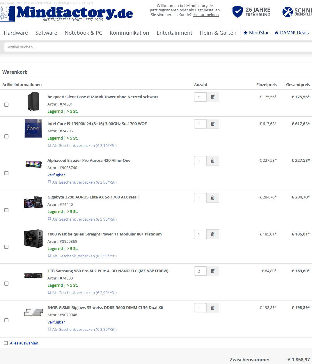Open the Software menu

(46, 33)
